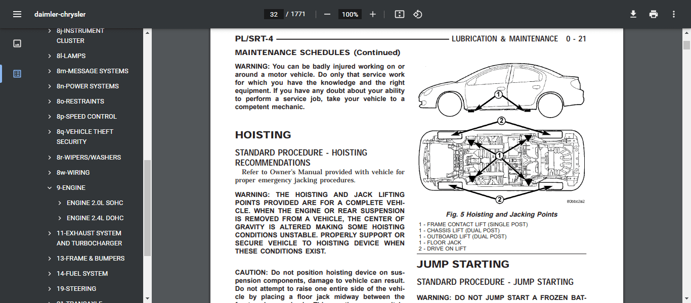Click the document scroll down arrow
The image size is (691, 303).
(686, 298)
